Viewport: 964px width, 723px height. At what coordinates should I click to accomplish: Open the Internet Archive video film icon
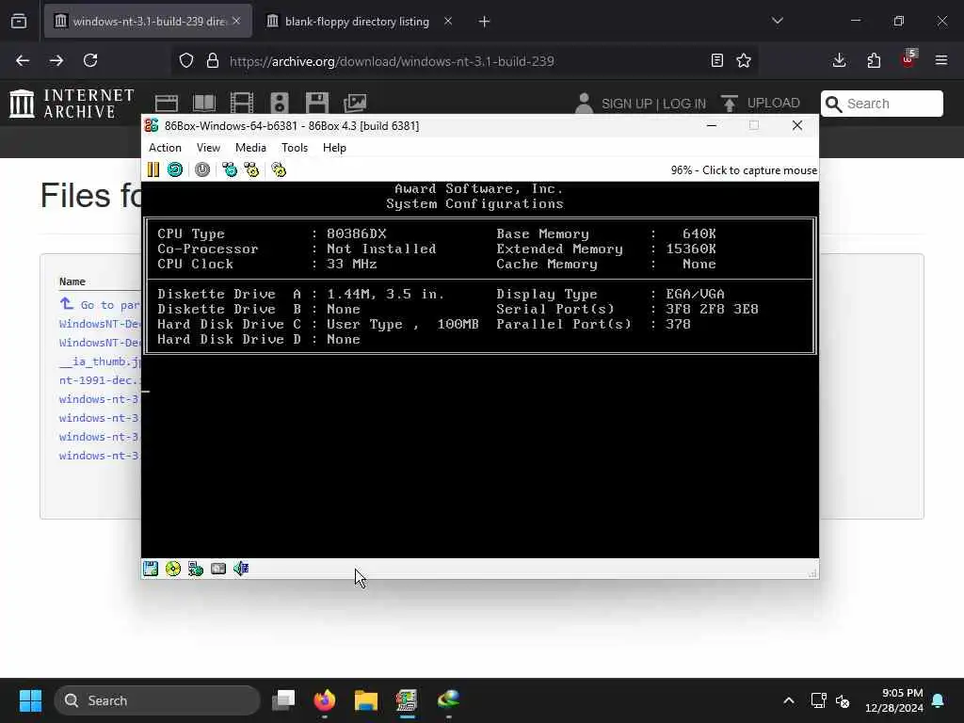[242, 104]
